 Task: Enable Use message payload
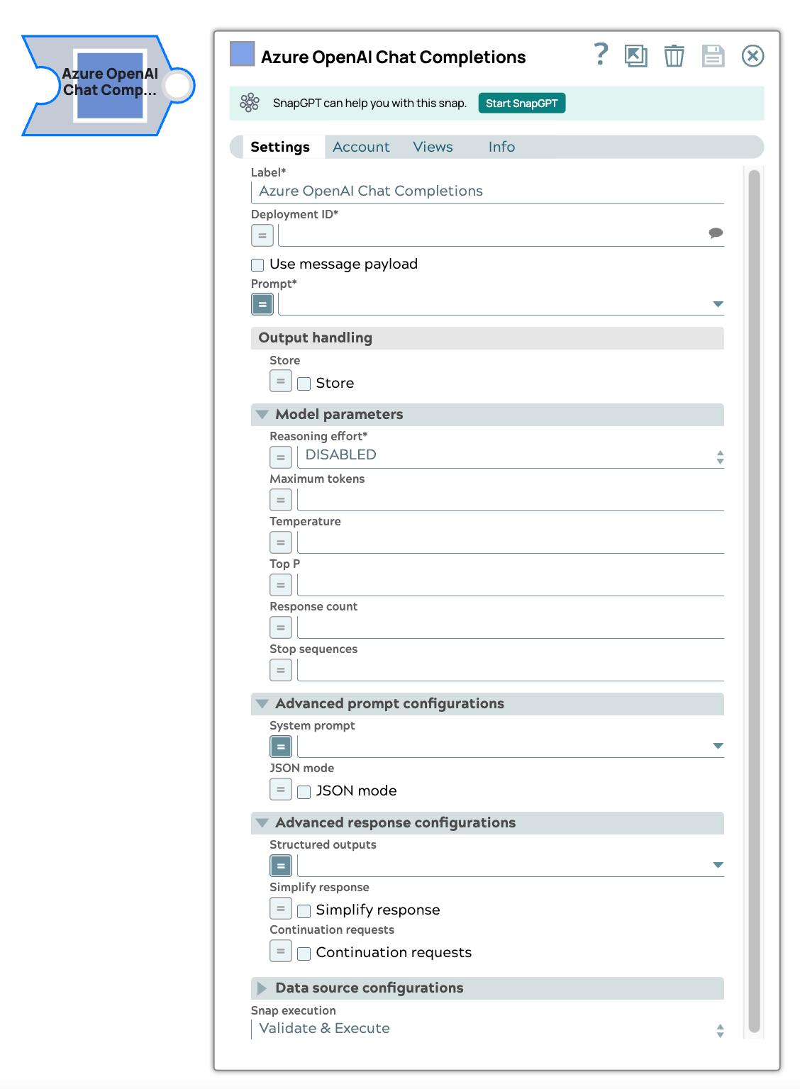[x=256, y=264]
